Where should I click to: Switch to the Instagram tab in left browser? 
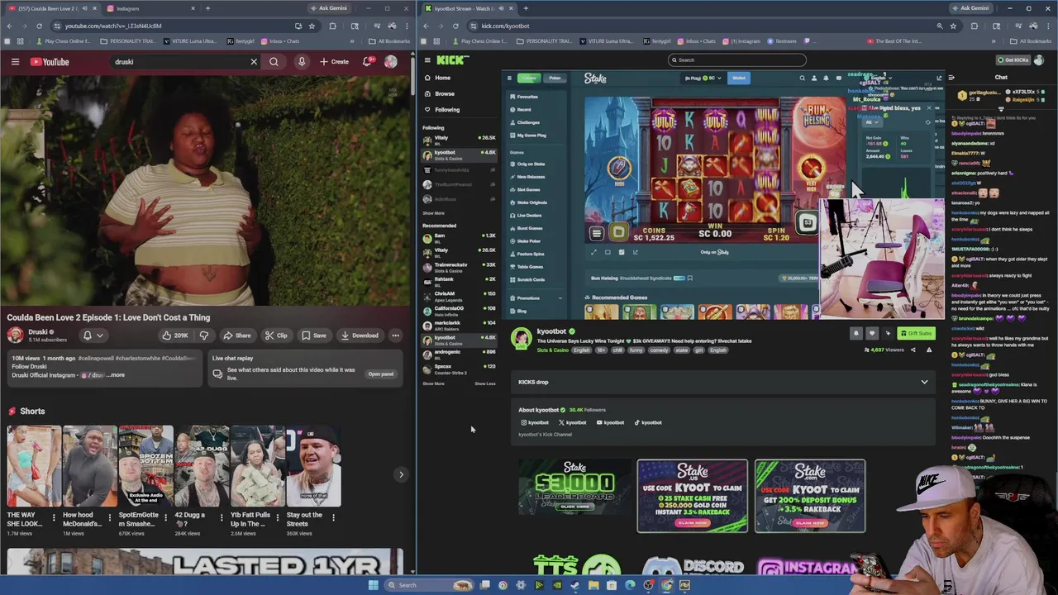point(150,8)
